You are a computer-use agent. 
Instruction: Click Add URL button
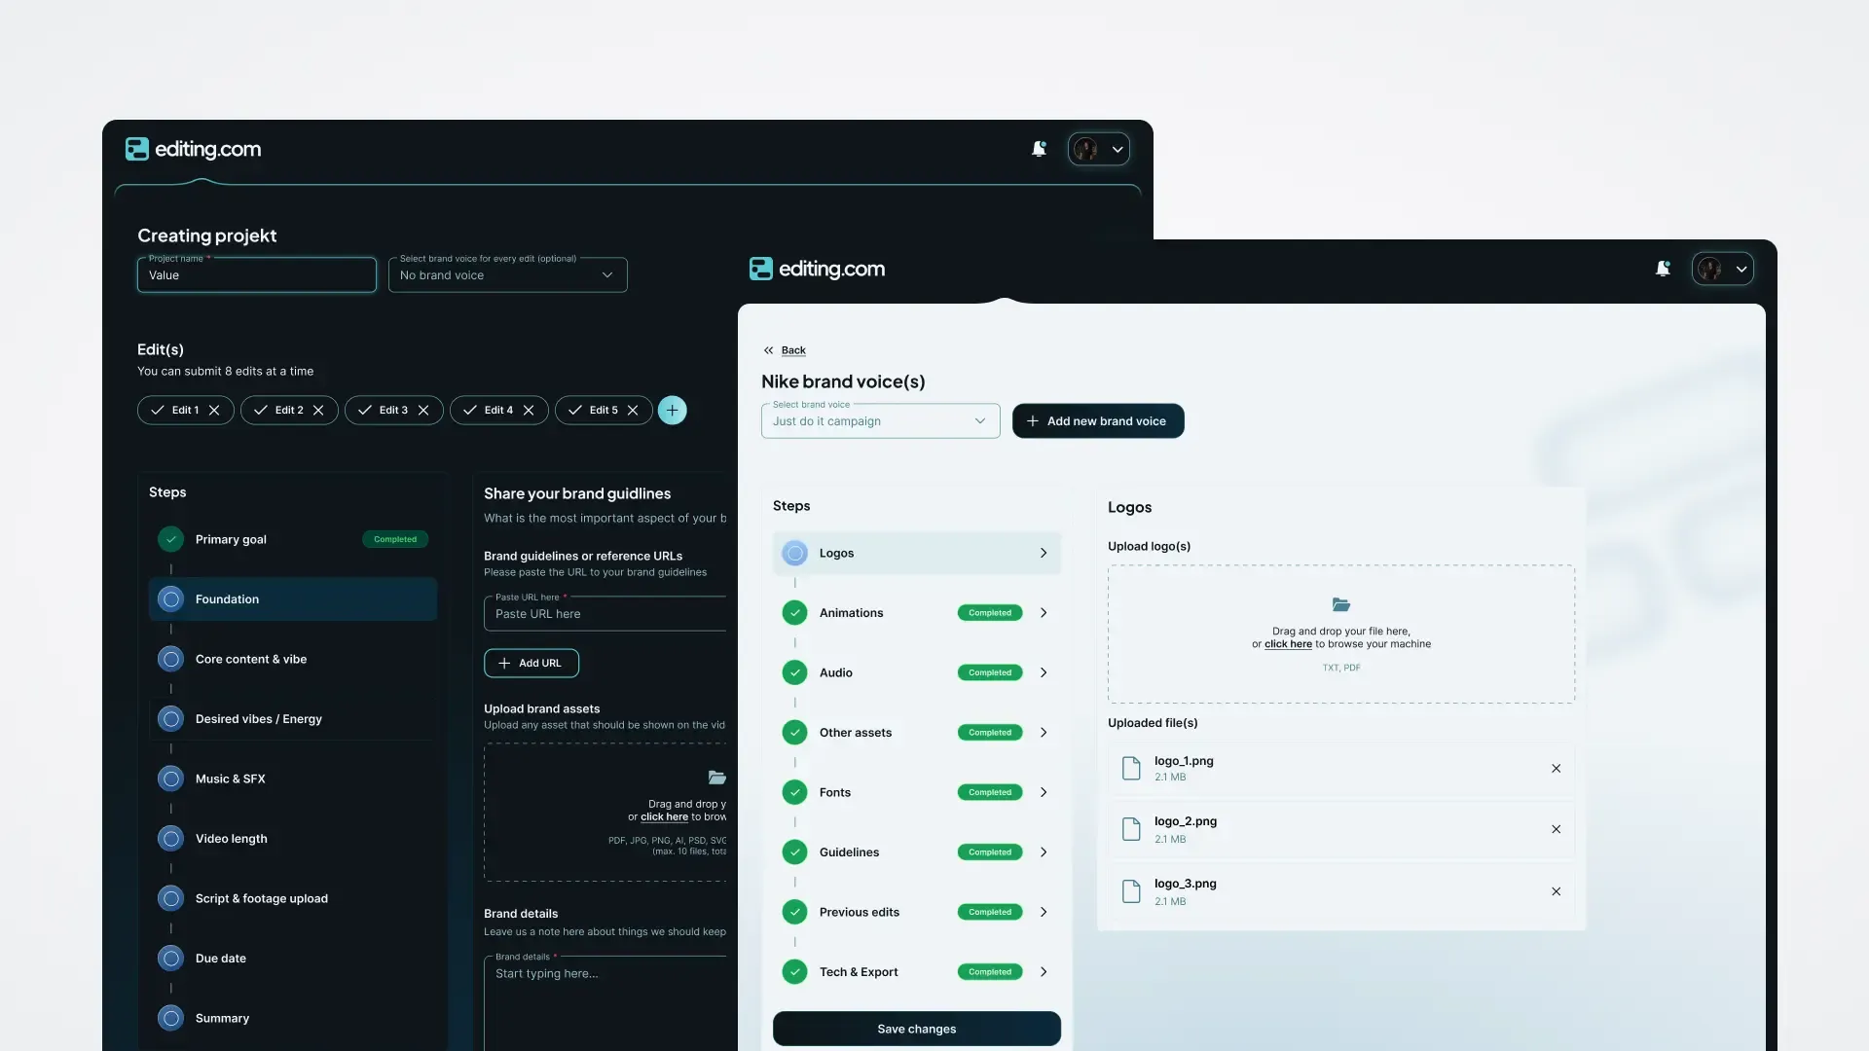(x=531, y=664)
